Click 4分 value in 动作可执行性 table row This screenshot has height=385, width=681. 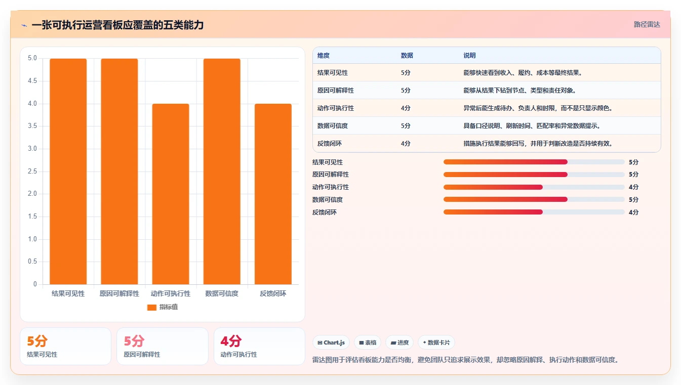click(x=406, y=108)
